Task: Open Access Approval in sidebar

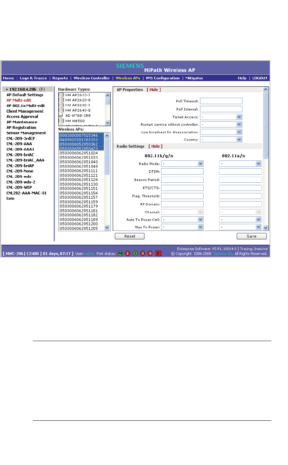Action: [22, 117]
